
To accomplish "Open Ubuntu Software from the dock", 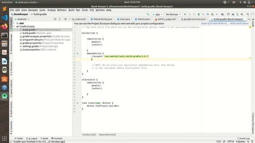I will point(4,79).
